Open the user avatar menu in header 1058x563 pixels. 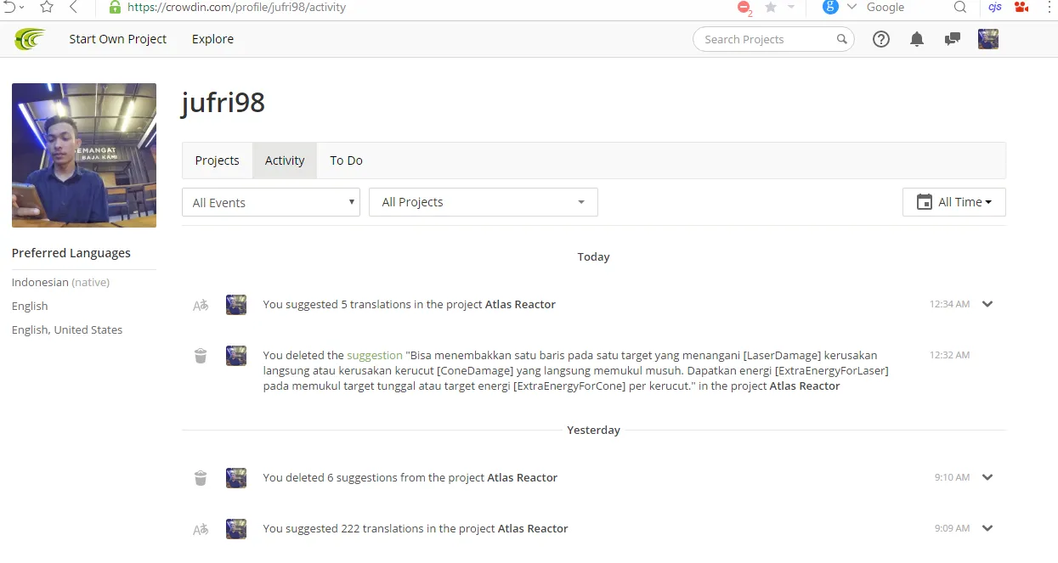(x=988, y=39)
